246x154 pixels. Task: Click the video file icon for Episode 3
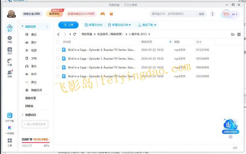tap(64, 50)
